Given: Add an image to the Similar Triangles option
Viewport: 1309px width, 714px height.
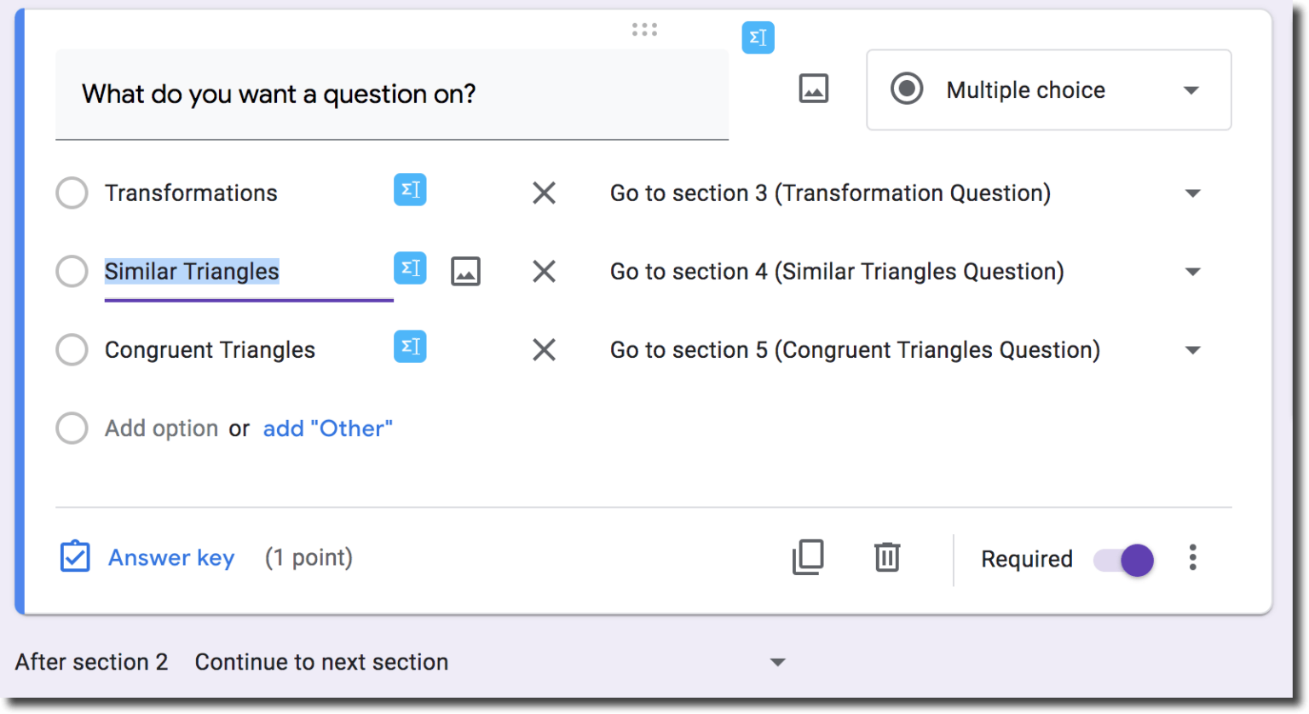Looking at the screenshot, I should (x=465, y=272).
